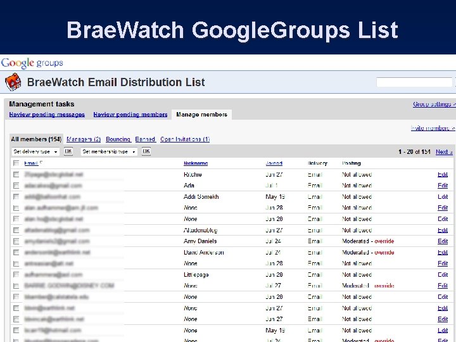This screenshot has height=342, width=456.
Task: Edit the David Anderson membership
Action: [x=443, y=253]
